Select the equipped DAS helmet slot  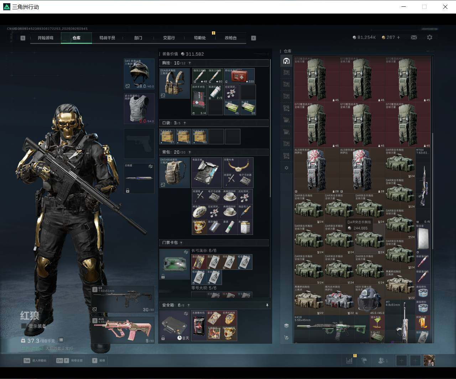(139, 74)
